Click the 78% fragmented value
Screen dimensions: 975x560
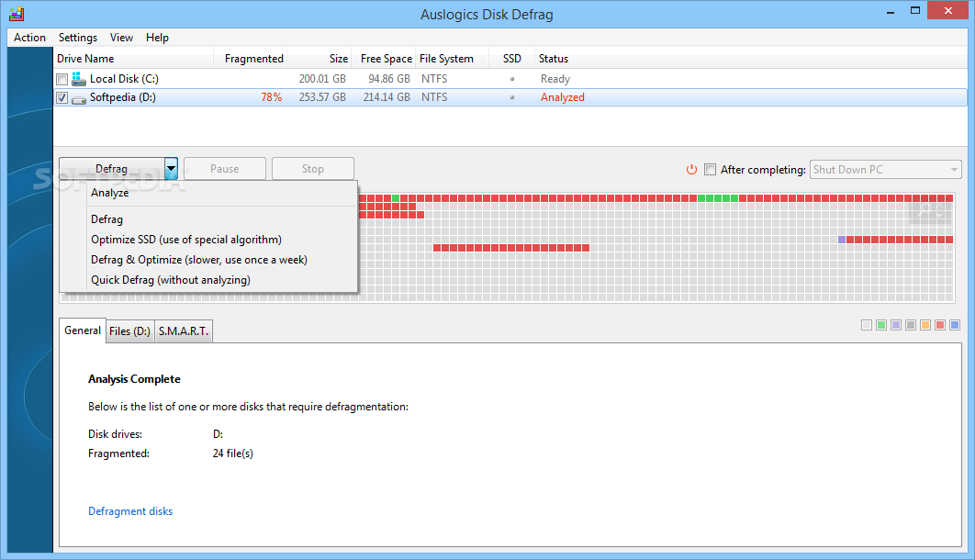point(271,97)
